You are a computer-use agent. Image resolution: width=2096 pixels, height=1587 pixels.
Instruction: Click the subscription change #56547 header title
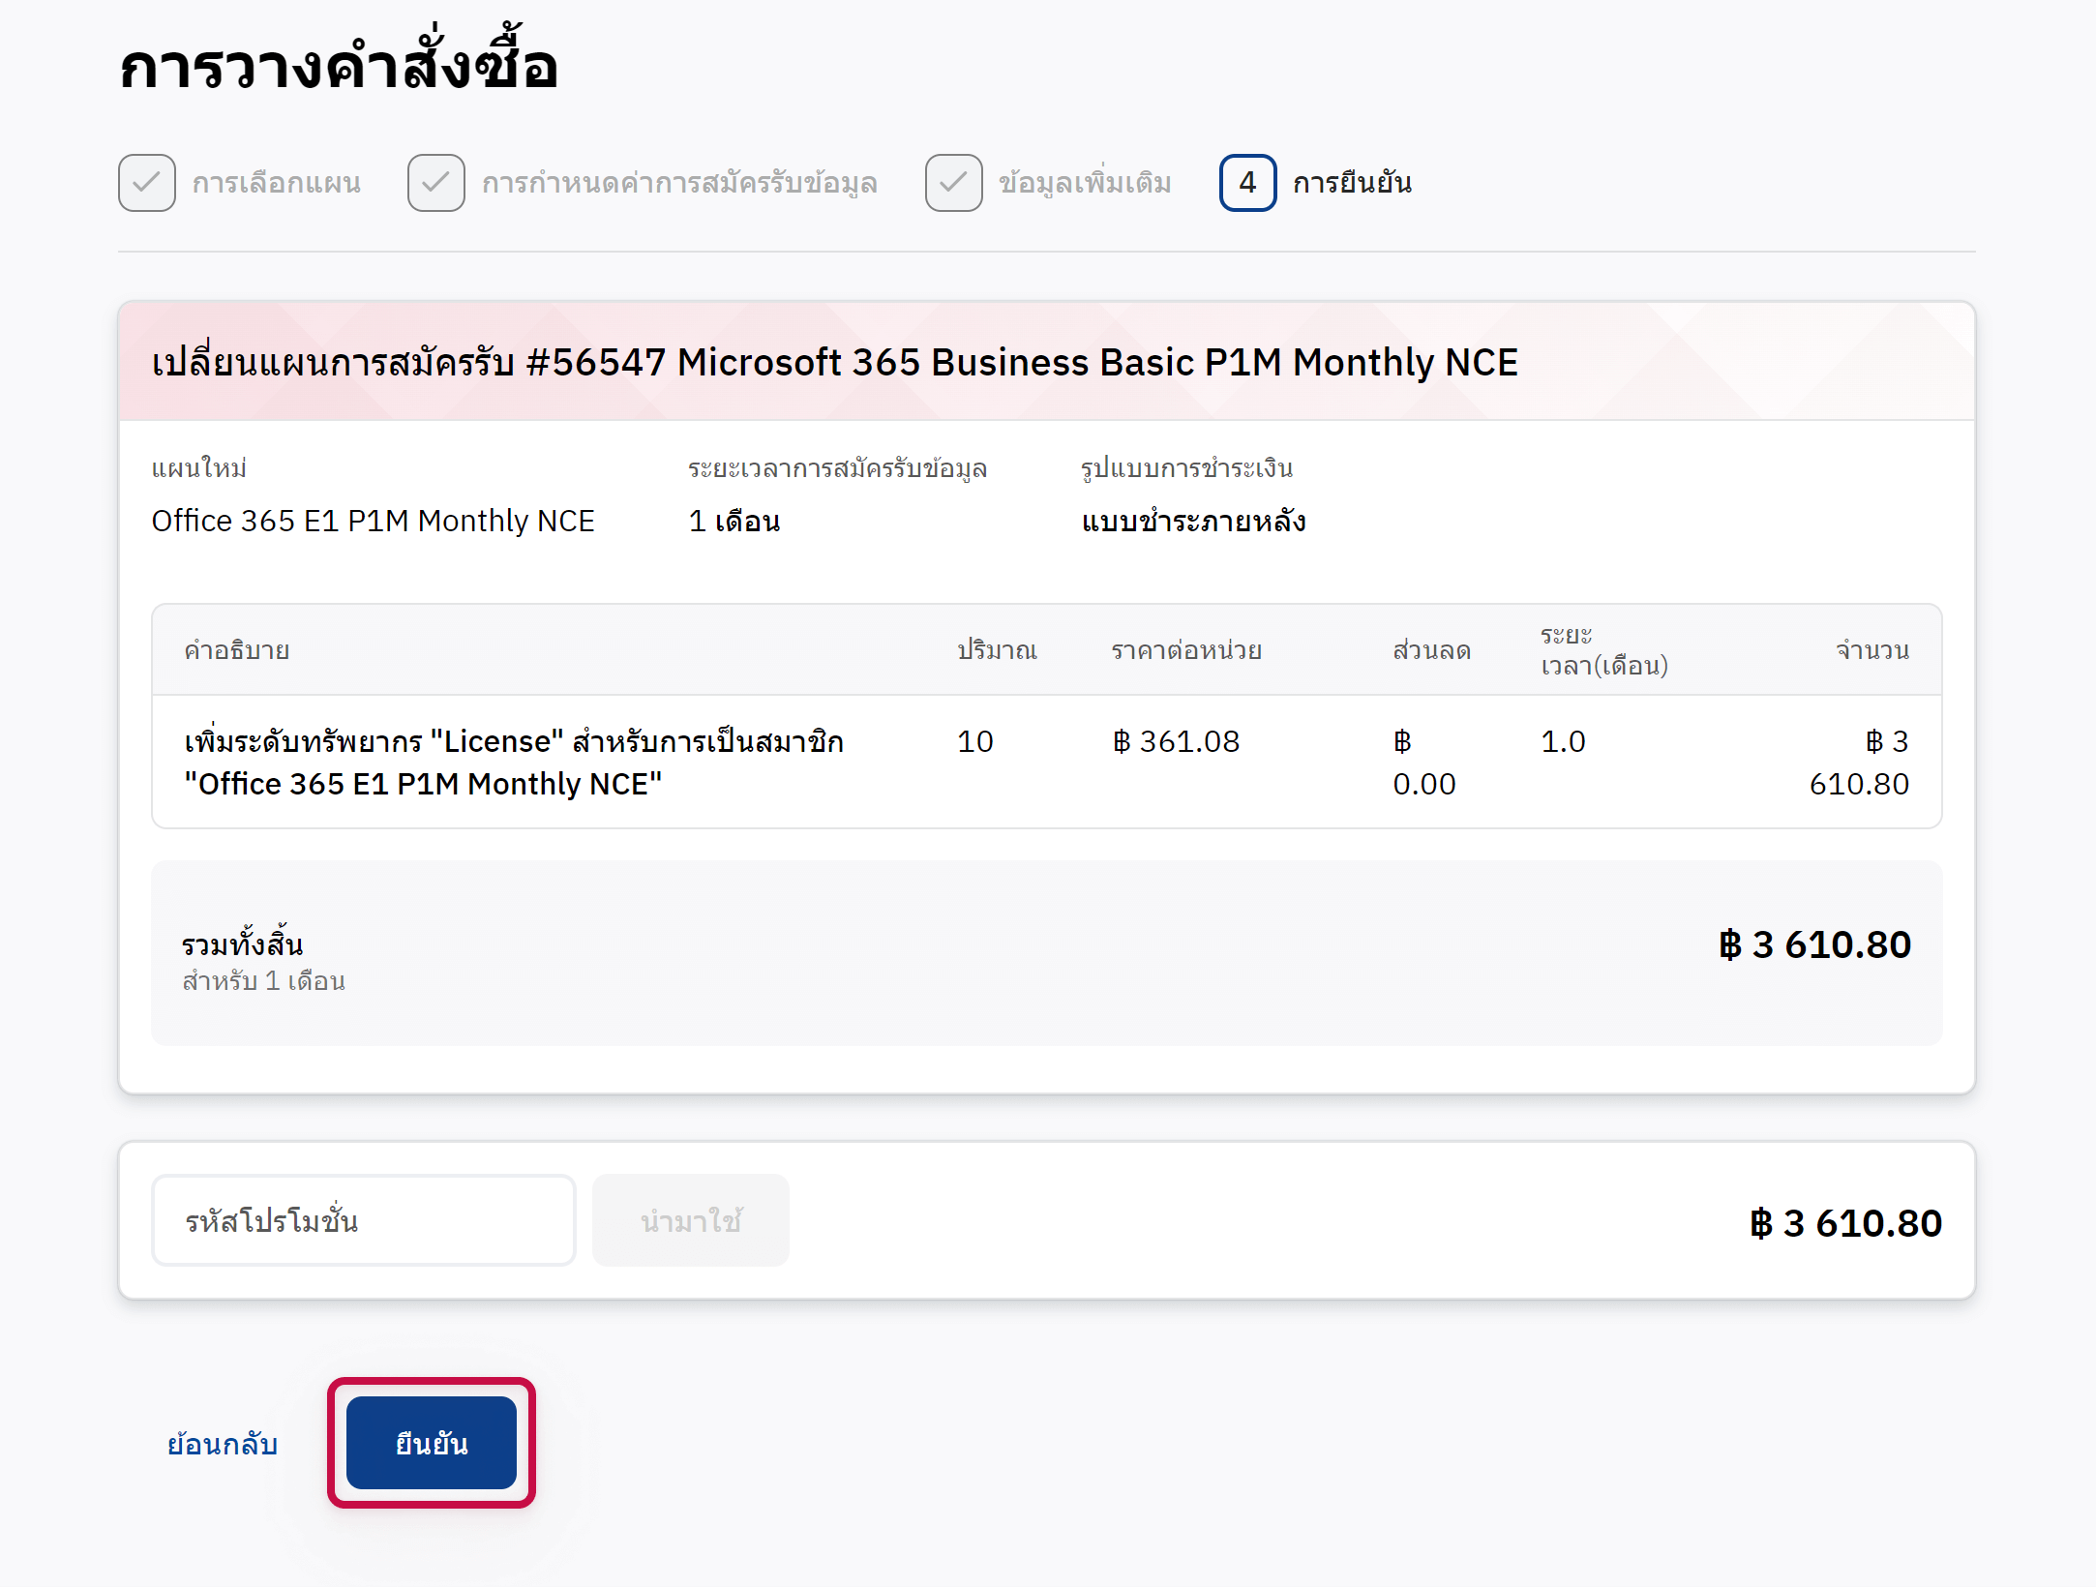click(x=834, y=363)
